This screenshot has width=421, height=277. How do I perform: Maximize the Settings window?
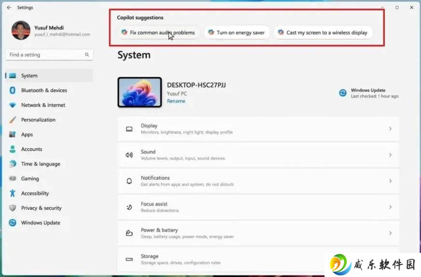397,8
